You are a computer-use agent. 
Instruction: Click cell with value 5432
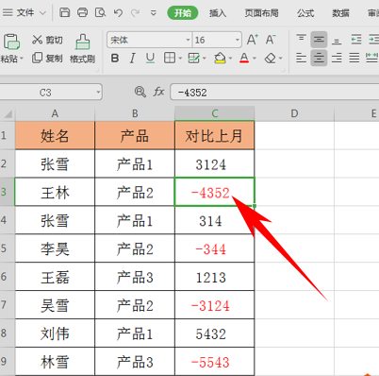coord(215,333)
